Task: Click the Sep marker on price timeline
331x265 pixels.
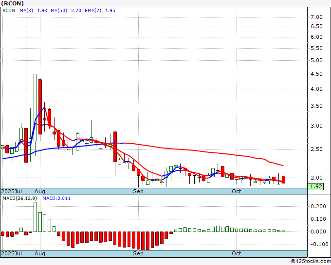Action: [x=138, y=191]
